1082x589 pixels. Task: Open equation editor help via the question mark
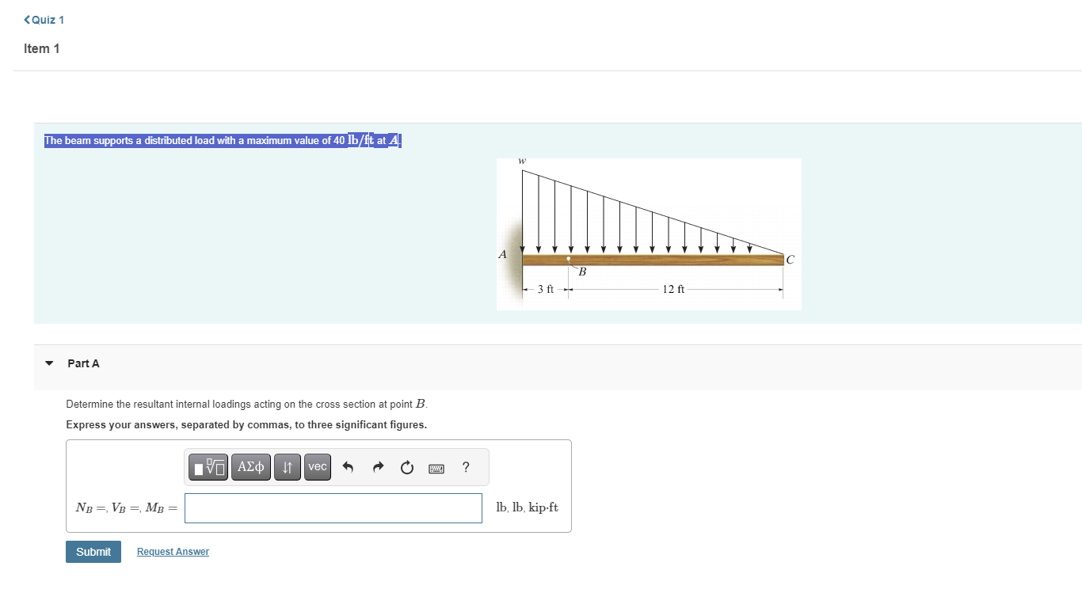(465, 467)
